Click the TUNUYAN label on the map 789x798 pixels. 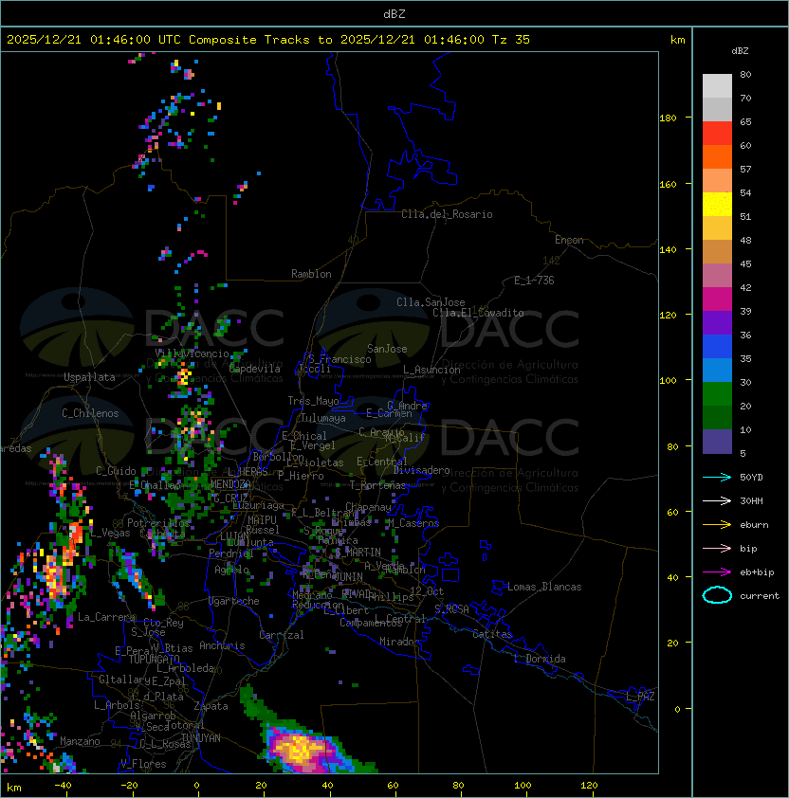coord(201,738)
